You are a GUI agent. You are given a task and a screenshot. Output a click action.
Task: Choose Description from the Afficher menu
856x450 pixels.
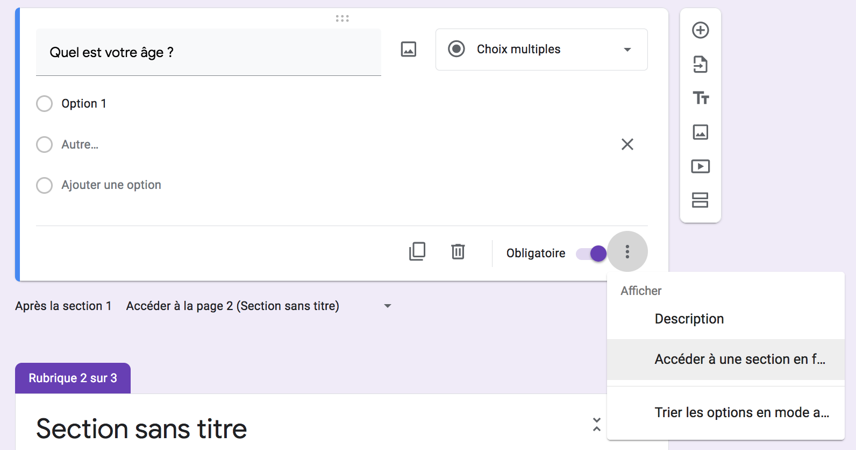click(726, 319)
